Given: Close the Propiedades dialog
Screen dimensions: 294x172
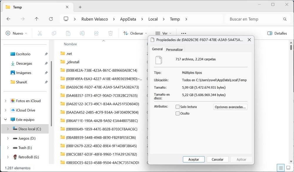Looking at the screenshot, I should pyautogui.click(x=249, y=40).
